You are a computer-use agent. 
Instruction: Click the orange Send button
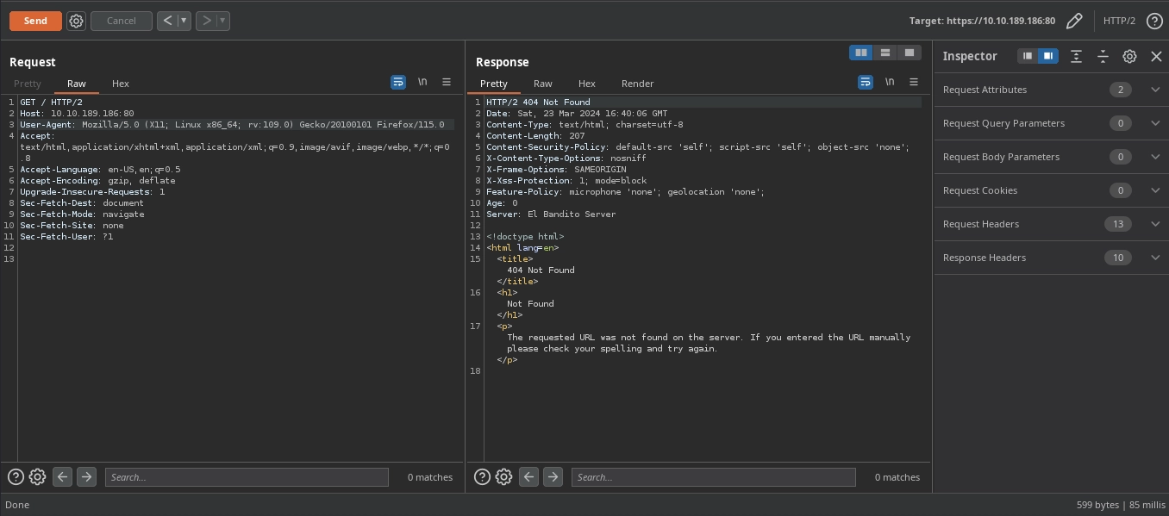click(35, 21)
